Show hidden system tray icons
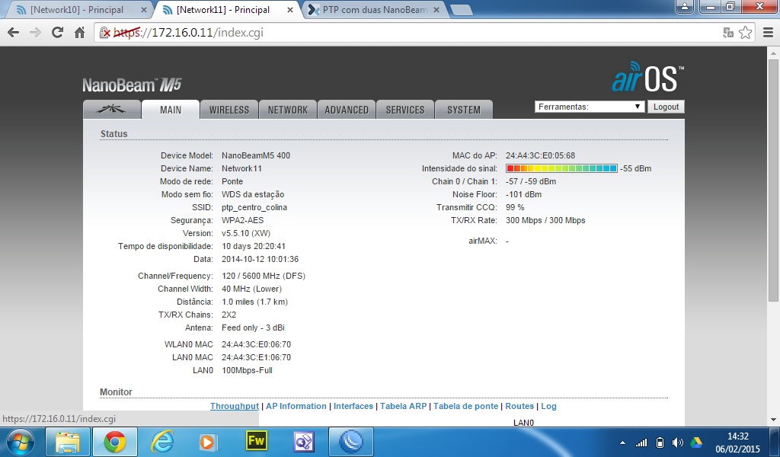Viewport: 780px width, 457px height. pyautogui.click(x=622, y=442)
